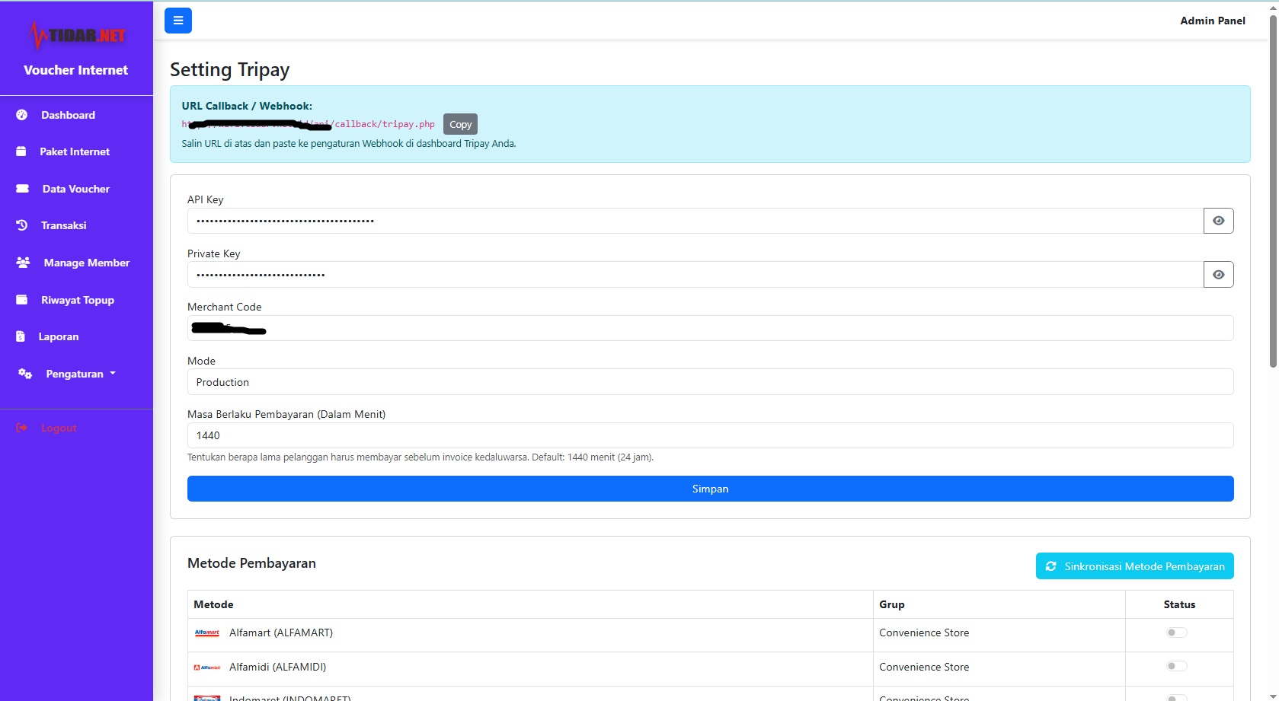The height and width of the screenshot is (701, 1279).
Task: Click the Admin Panel label
Action: pos(1213,21)
